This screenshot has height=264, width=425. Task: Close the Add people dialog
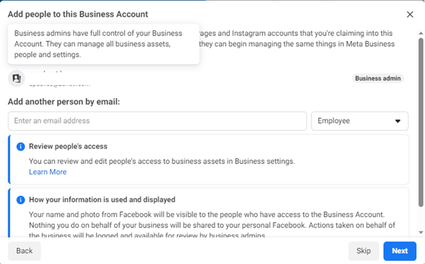410,14
